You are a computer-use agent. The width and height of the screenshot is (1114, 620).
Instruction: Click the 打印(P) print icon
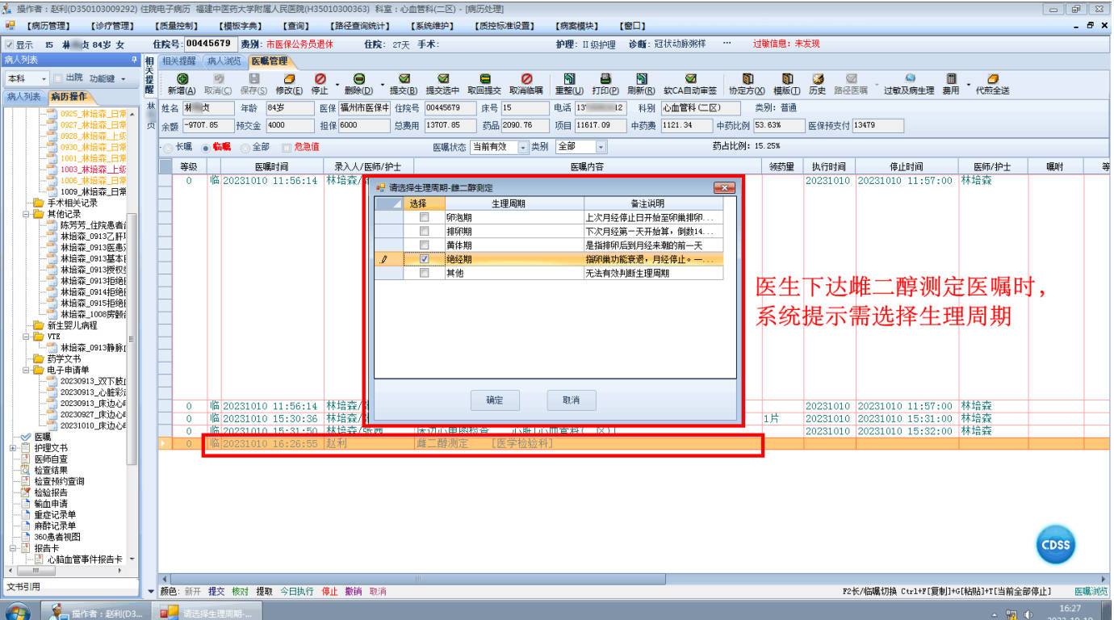click(605, 79)
